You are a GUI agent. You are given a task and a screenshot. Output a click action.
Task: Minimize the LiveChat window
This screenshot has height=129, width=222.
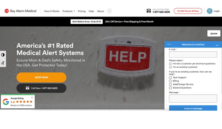click(x=217, y=45)
